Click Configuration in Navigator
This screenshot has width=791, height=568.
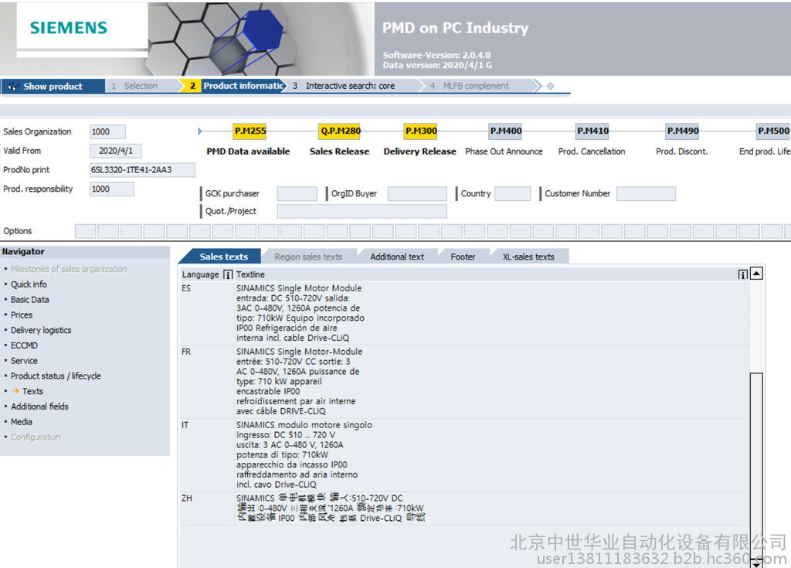coord(36,437)
